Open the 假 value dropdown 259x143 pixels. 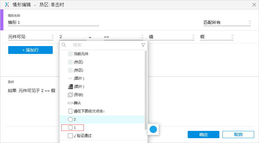point(217,37)
